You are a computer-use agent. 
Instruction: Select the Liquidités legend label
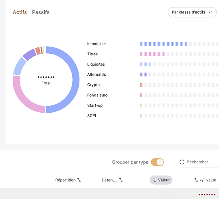coord(96,64)
